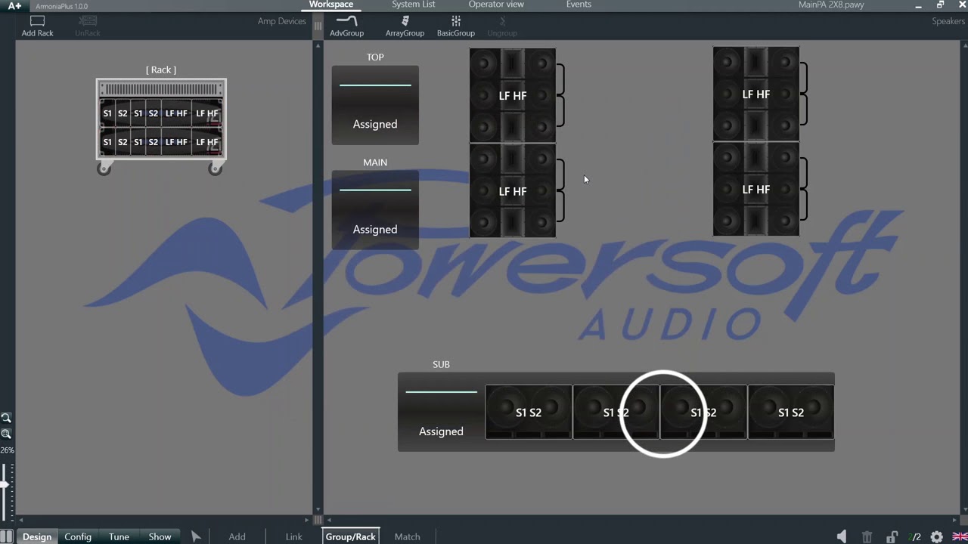Screen dimensions: 968x544
Task: Select the Group/Rack button
Action: pos(350,536)
